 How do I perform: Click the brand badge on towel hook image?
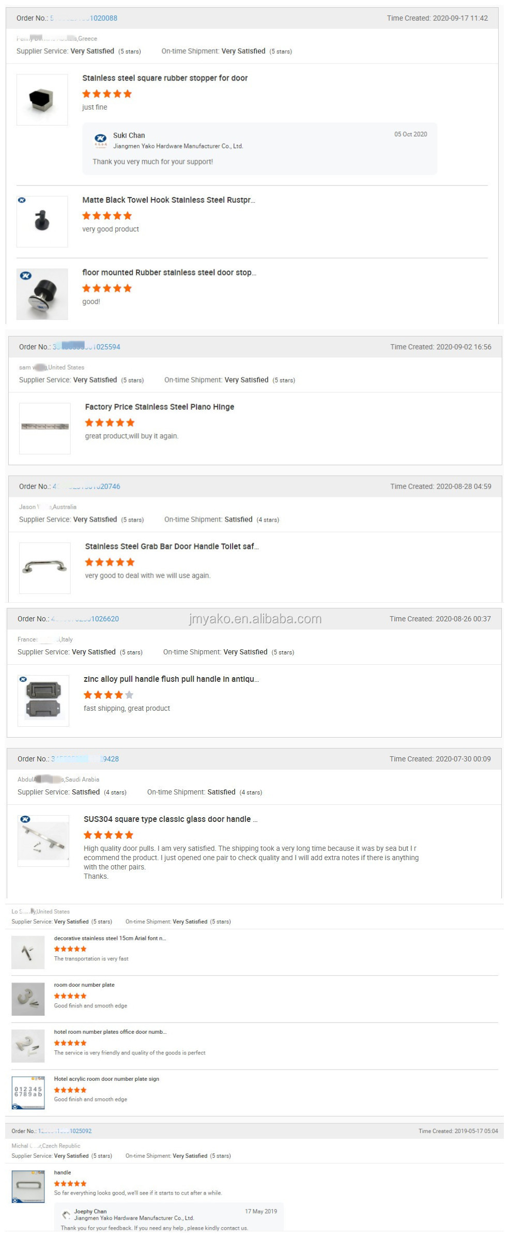click(22, 200)
